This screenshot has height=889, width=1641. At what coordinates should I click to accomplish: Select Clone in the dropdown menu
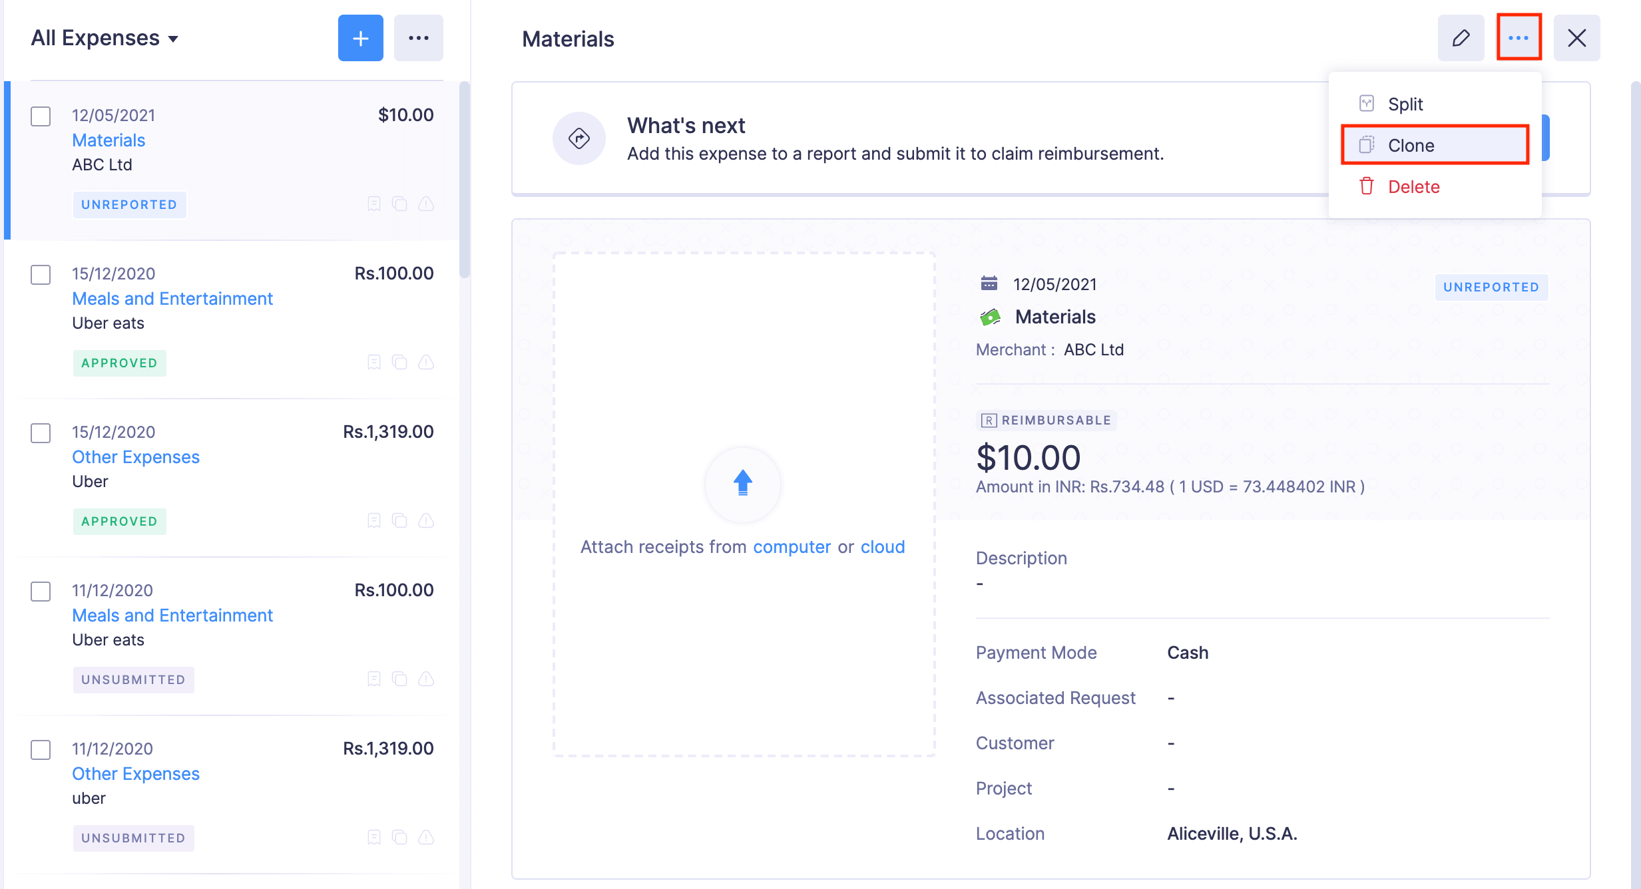[1411, 146]
